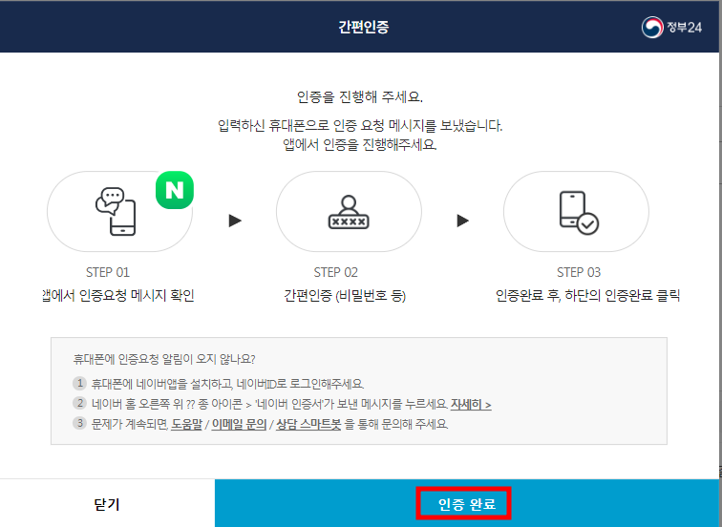Click the password user icon in STEP 02
This screenshot has height=527, width=722.
click(349, 212)
